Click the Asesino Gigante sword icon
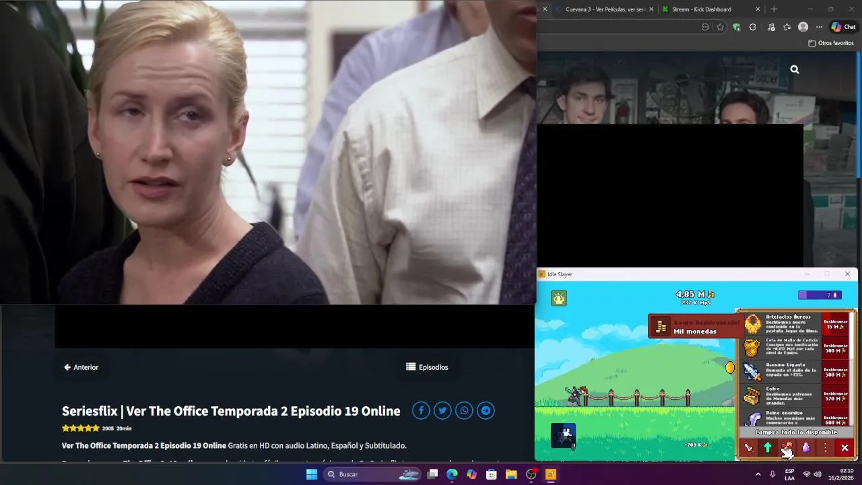The image size is (862, 485). point(752,372)
